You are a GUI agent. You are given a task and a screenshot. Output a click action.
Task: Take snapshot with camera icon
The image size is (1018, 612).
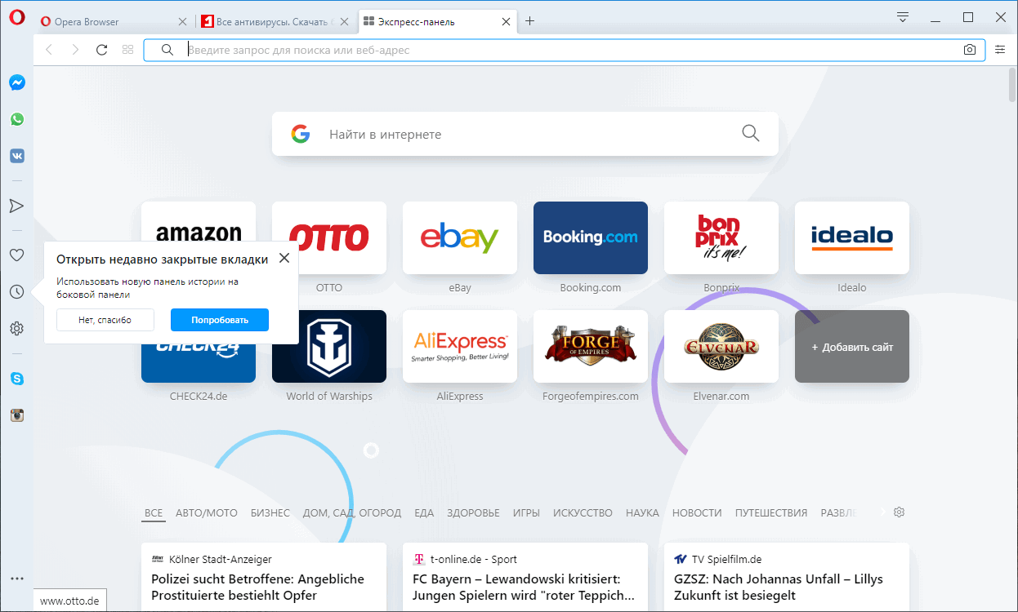click(969, 50)
